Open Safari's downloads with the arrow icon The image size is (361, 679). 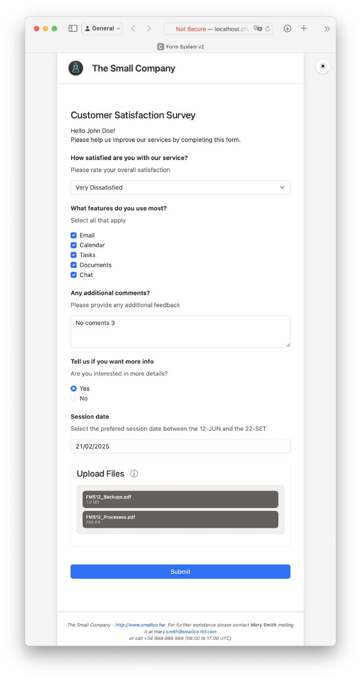(287, 28)
